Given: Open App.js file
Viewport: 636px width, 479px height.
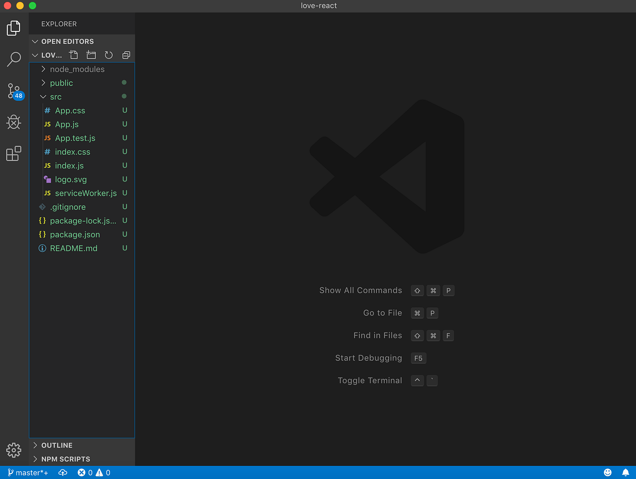Looking at the screenshot, I should coord(82,124).
